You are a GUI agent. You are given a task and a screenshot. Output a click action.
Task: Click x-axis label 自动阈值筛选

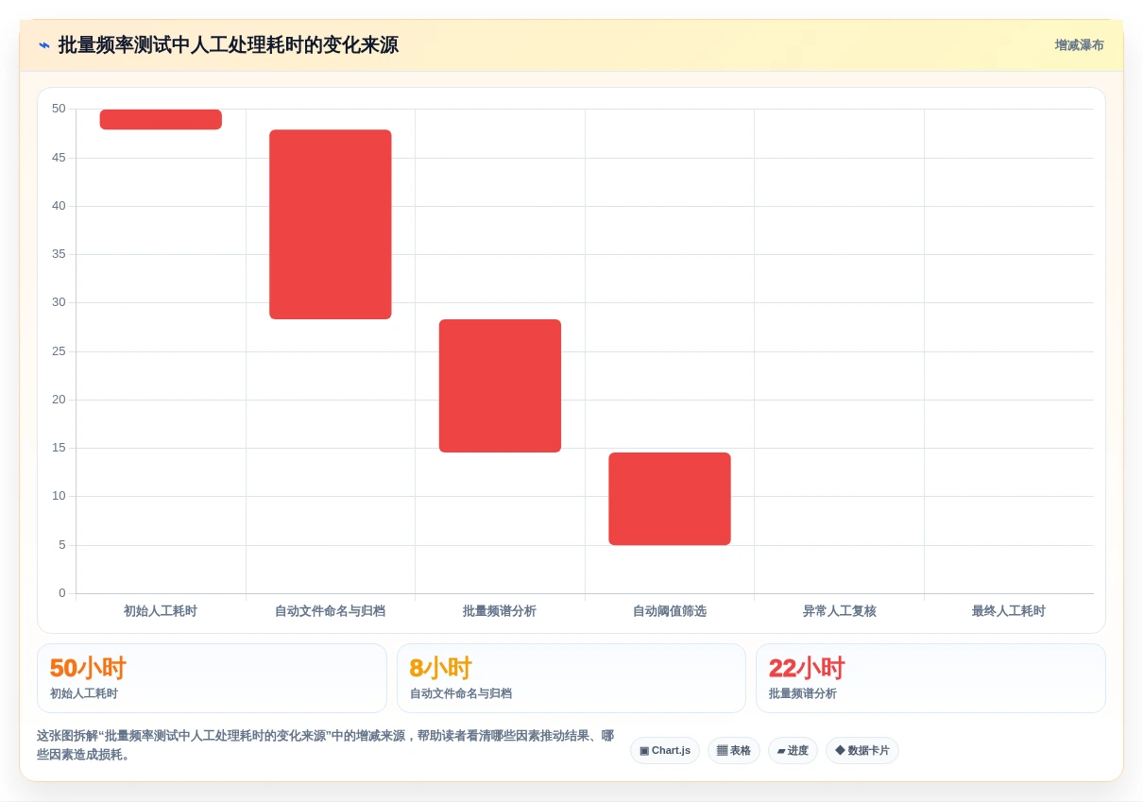(x=670, y=611)
